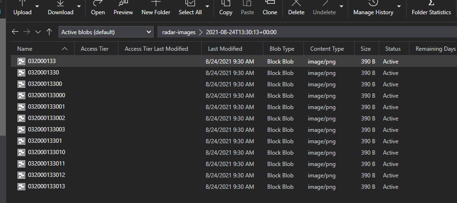This screenshot has width=457, height=203.
Task: Click Block Blob cell of 032000133013
Action: (x=281, y=187)
